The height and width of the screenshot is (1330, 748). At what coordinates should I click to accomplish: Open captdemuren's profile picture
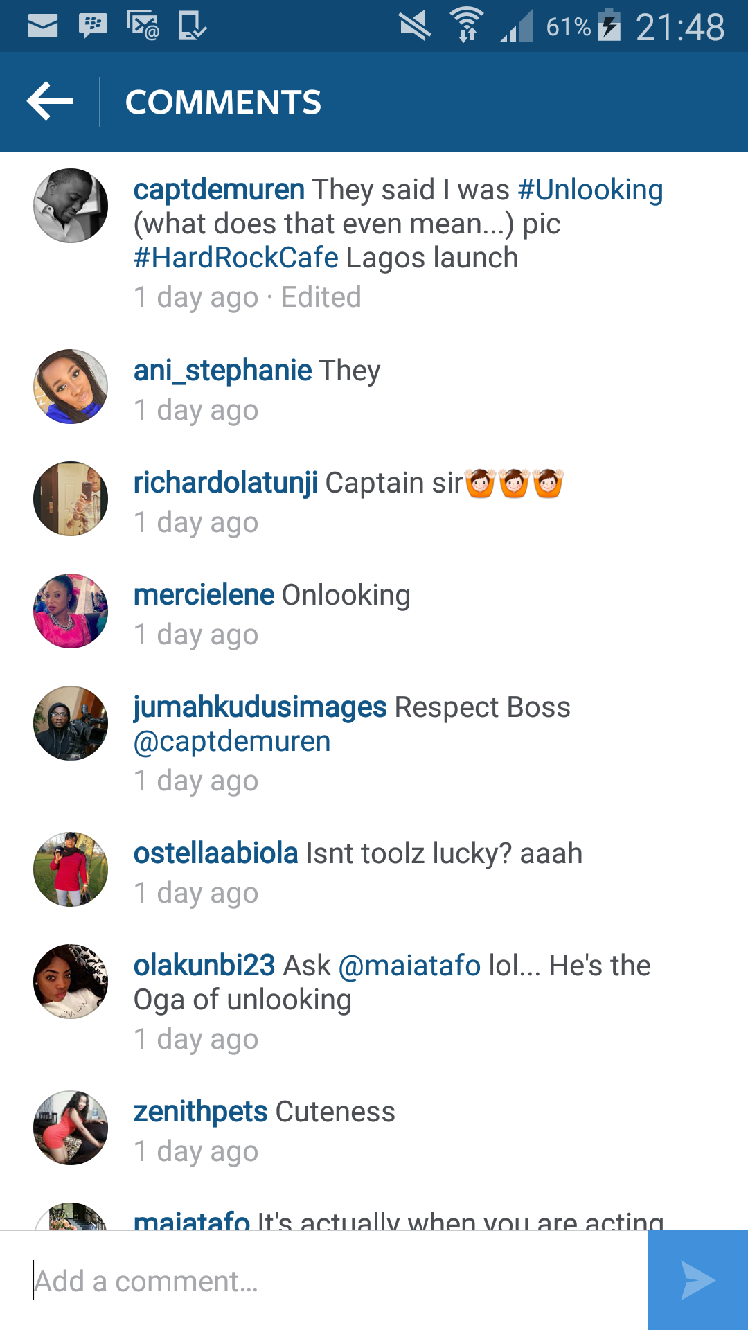(x=71, y=206)
